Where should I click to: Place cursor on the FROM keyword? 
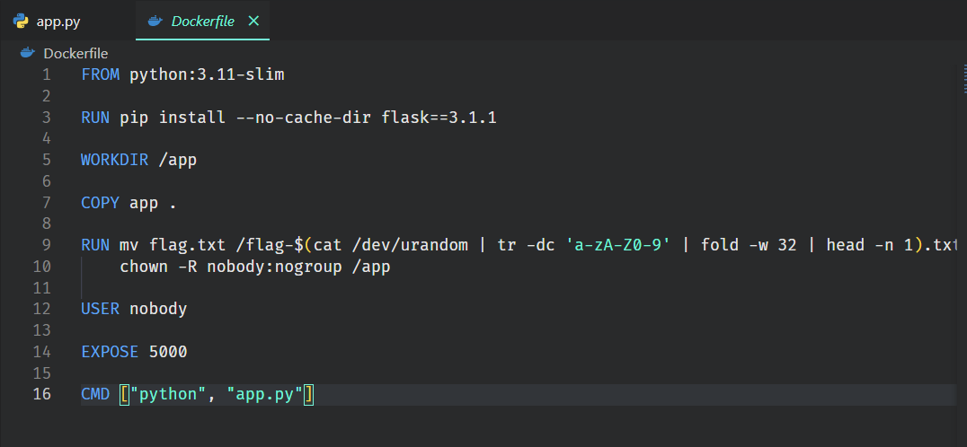pyautogui.click(x=100, y=74)
